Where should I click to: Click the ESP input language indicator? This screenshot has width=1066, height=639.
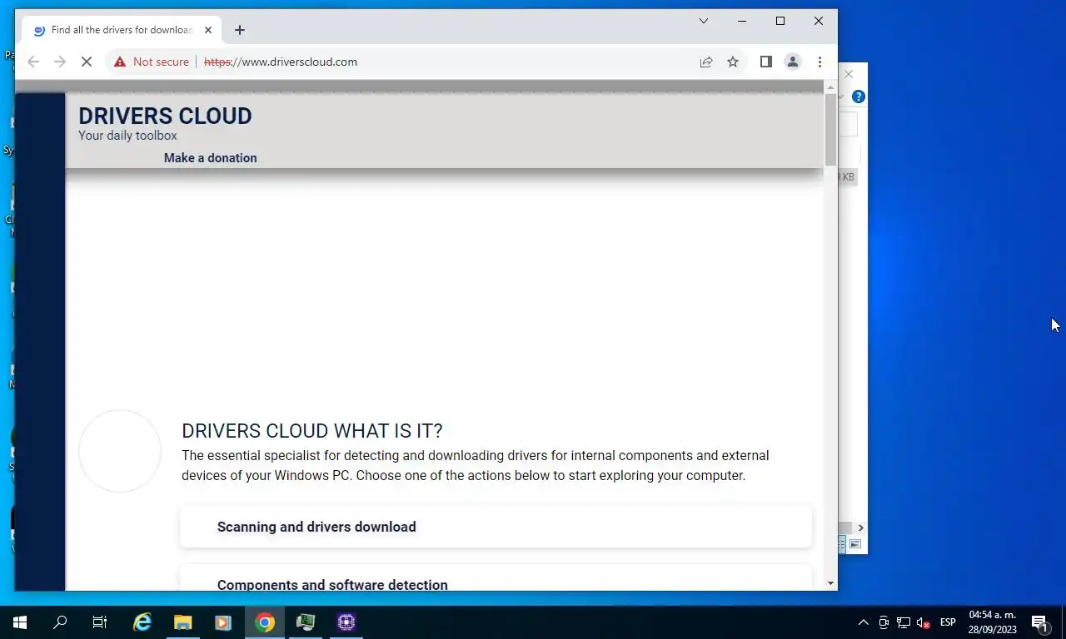pos(948,622)
